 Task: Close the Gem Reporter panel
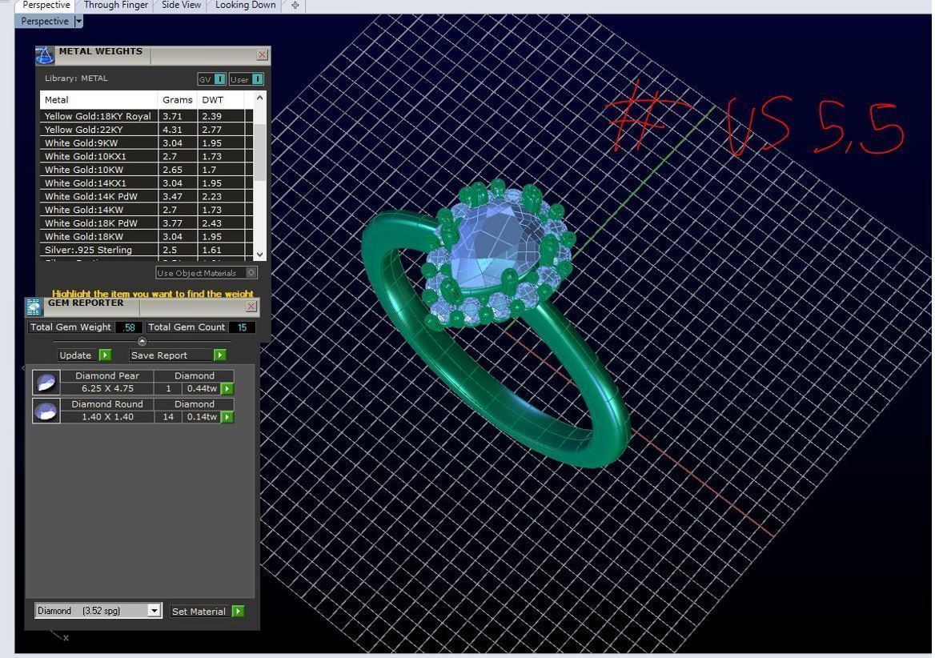click(251, 306)
